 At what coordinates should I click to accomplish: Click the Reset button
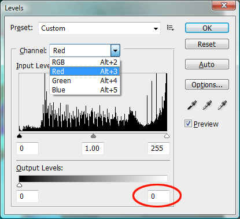coord(207,44)
